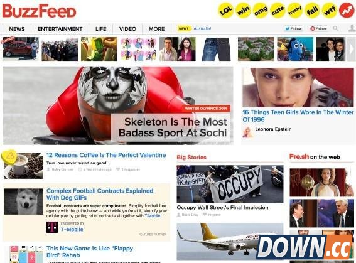
Task: Click the Finding Nemo Dory thumbnail
Action: point(295,49)
